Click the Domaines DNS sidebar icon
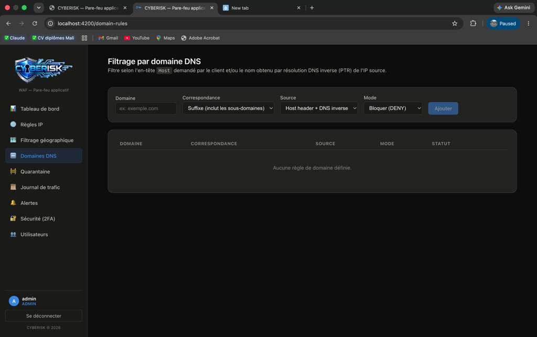The height and width of the screenshot is (337, 537). [13, 156]
